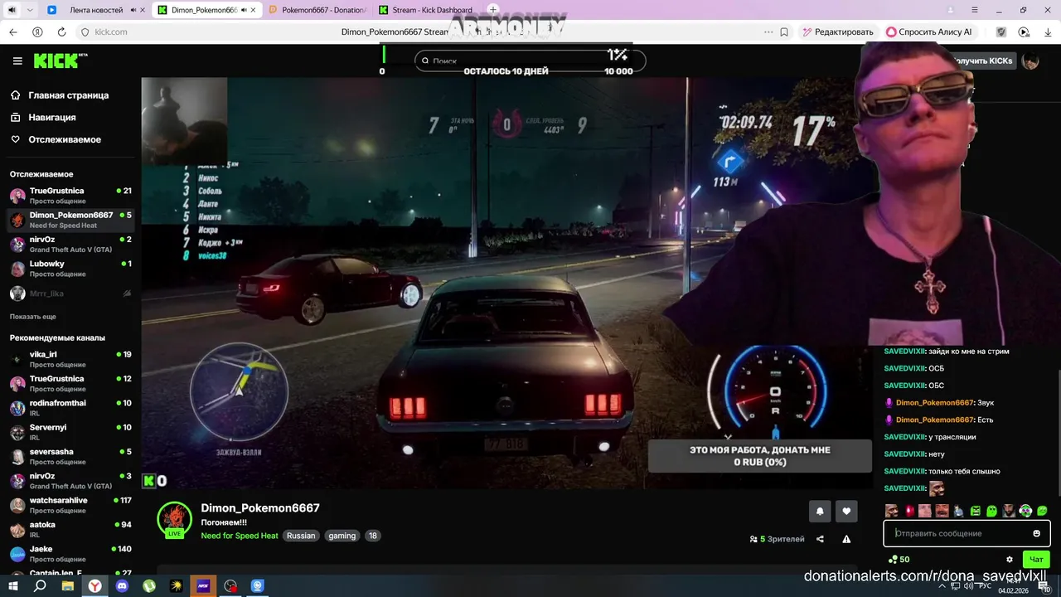Open the Kick hamburger menu

point(17,61)
